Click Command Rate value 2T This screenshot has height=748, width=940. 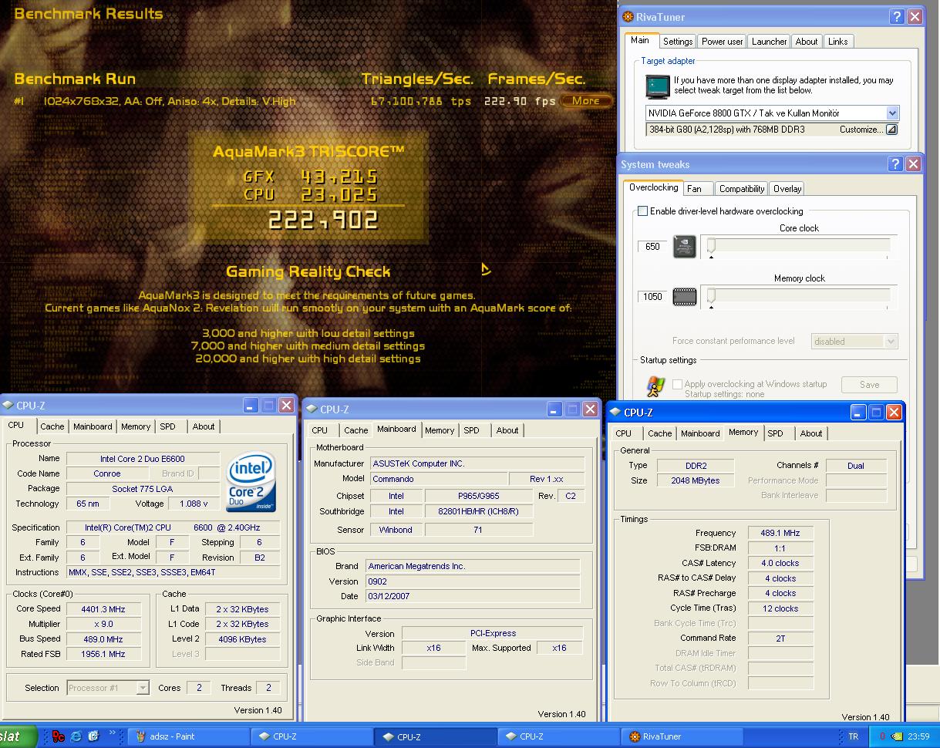780,638
